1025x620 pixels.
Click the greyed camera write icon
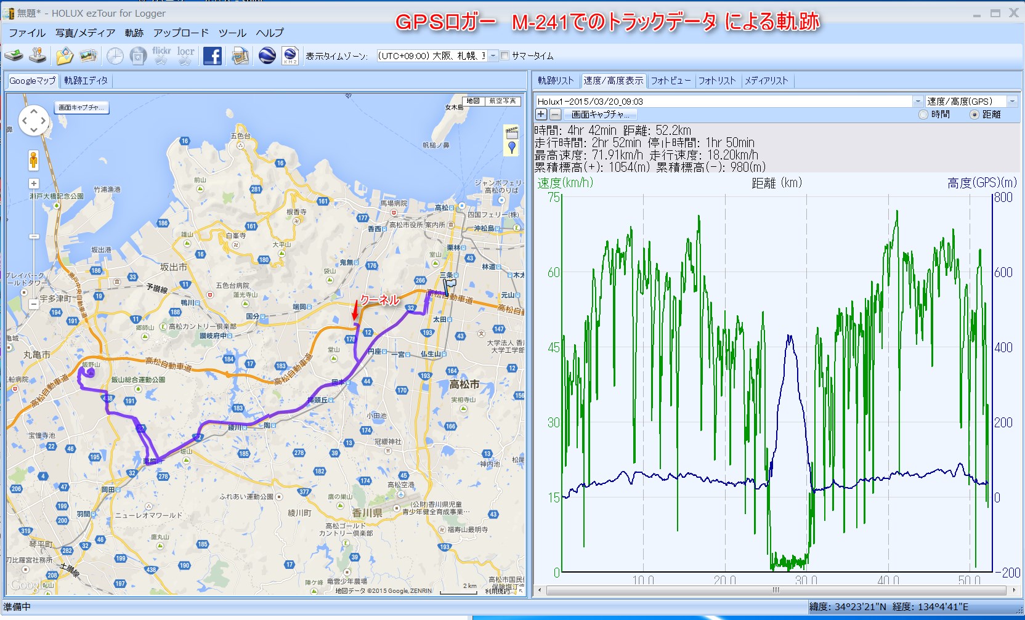pos(138,56)
